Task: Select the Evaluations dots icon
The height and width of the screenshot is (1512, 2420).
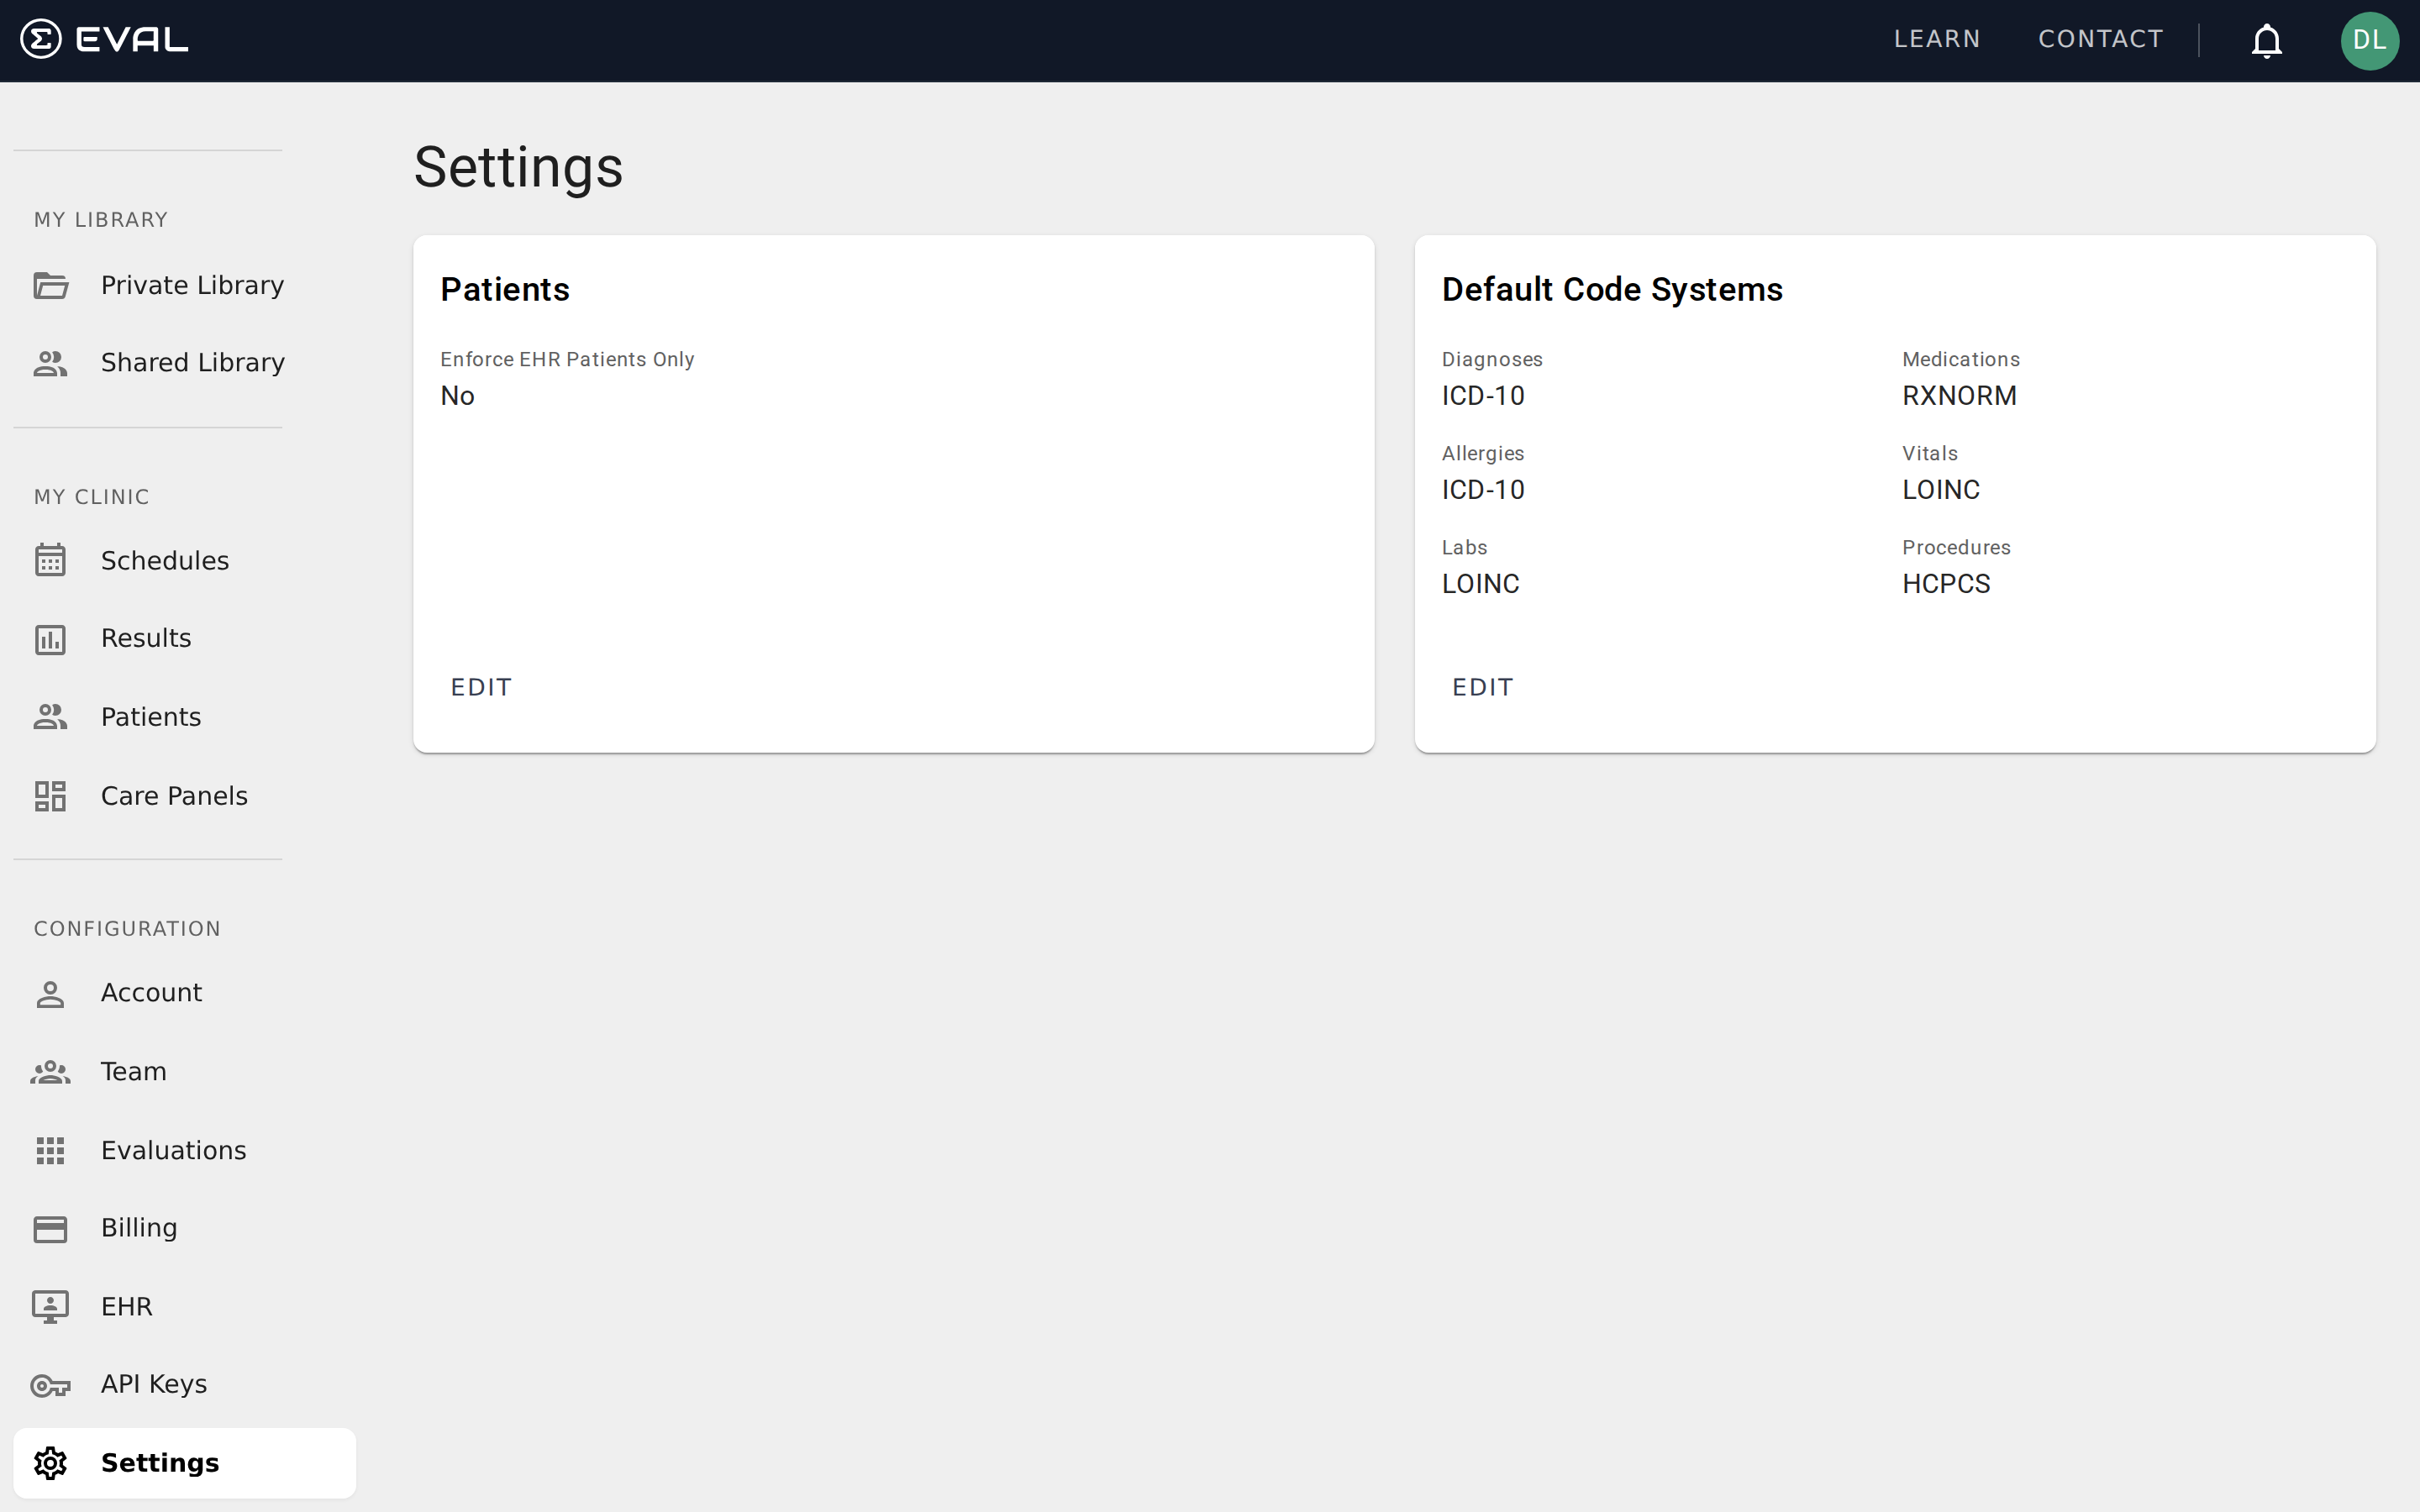Action: pos(51,1150)
